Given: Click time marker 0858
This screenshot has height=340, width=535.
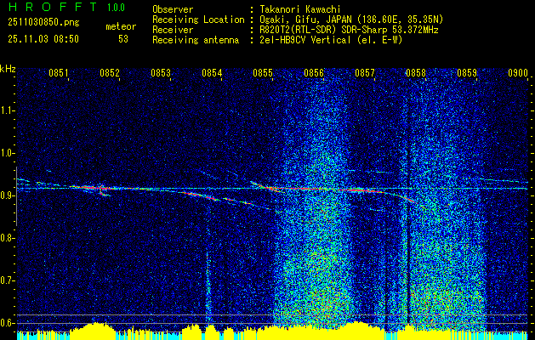Looking at the screenshot, I should click(416, 72).
